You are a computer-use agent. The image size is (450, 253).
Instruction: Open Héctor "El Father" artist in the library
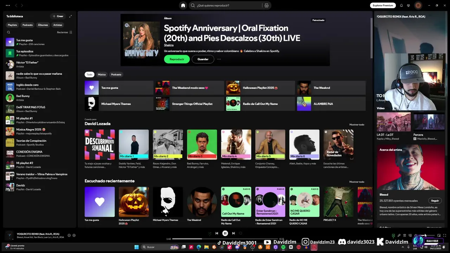coord(39,64)
